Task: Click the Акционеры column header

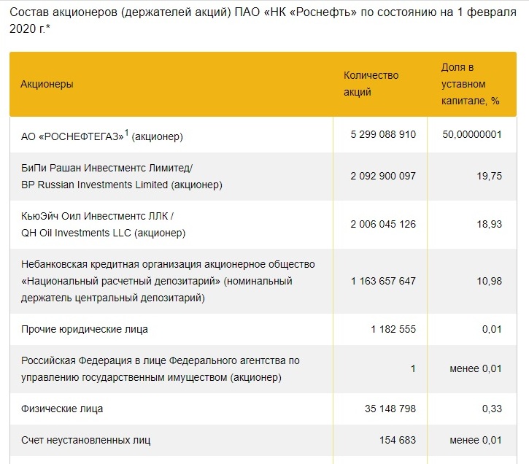Action: pyautogui.click(x=47, y=84)
